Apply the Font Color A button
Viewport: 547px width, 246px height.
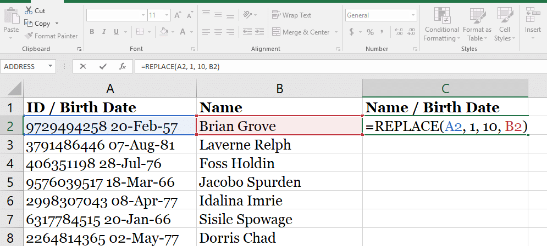click(x=183, y=32)
